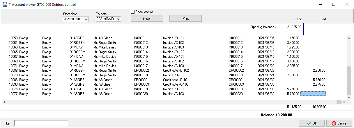Click the Debit column header
354x128 pixels.
coord(298,19)
